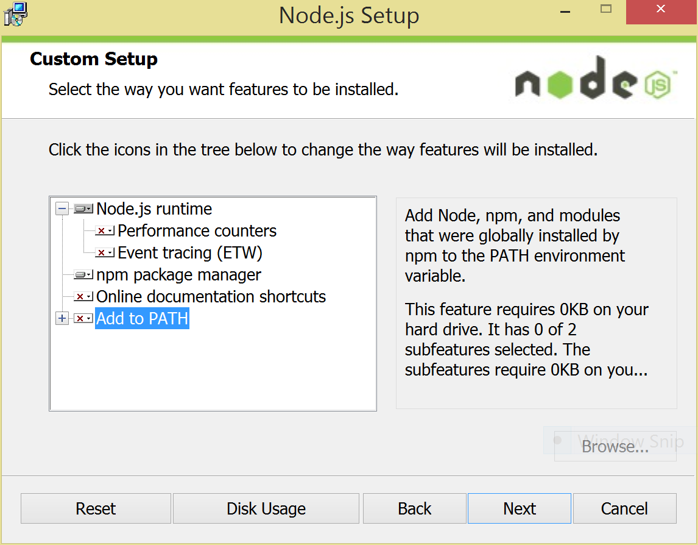
Task: Go Back to the previous step
Action: coord(414,508)
